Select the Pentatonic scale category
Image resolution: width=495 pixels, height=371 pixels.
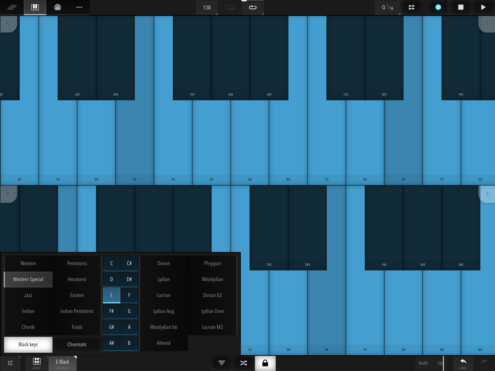coord(77,264)
